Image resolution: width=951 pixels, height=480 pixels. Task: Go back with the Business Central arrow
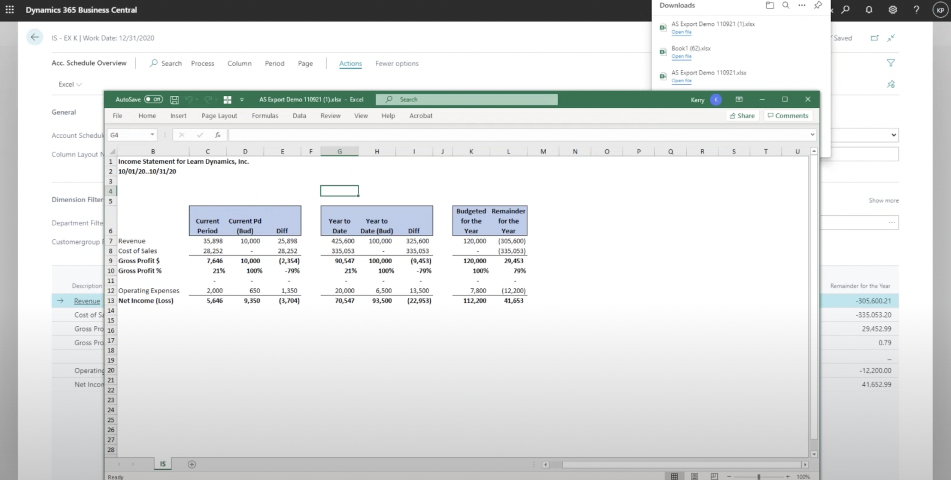point(35,38)
